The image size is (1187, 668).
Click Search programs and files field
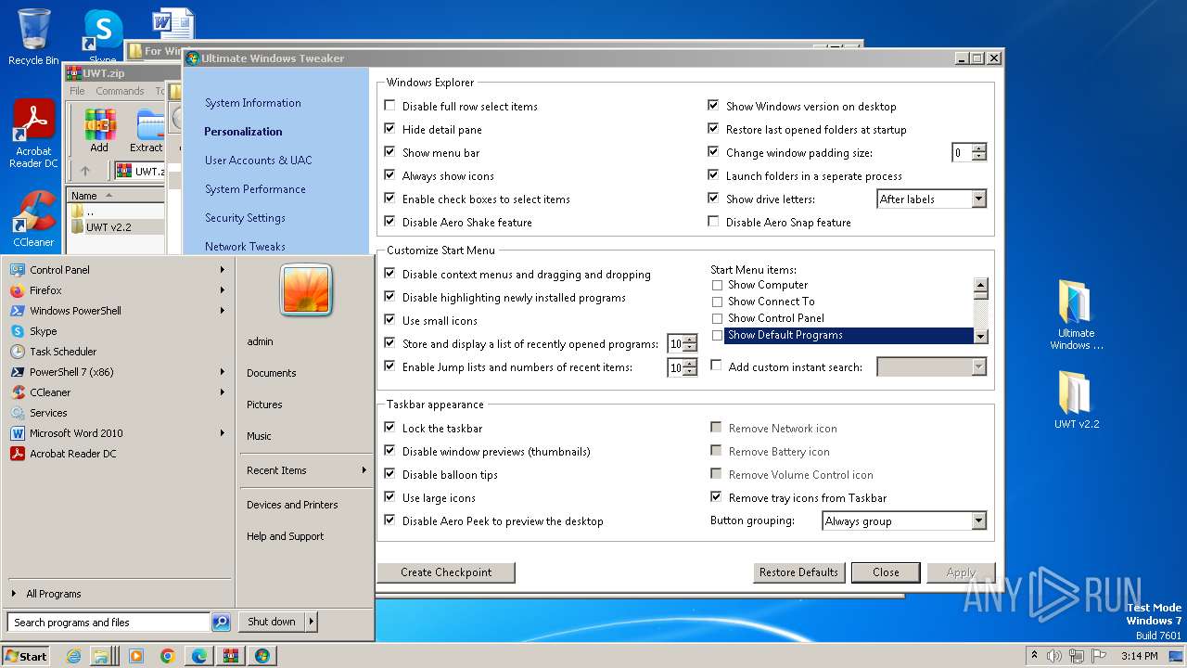point(108,623)
